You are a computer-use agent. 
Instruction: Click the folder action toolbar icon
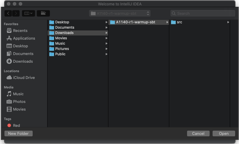pyautogui.click(x=43, y=13)
